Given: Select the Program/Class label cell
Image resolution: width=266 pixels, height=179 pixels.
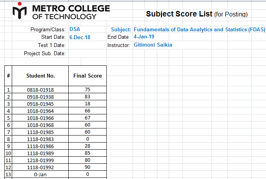Looking at the screenshot, I should 48,29.
